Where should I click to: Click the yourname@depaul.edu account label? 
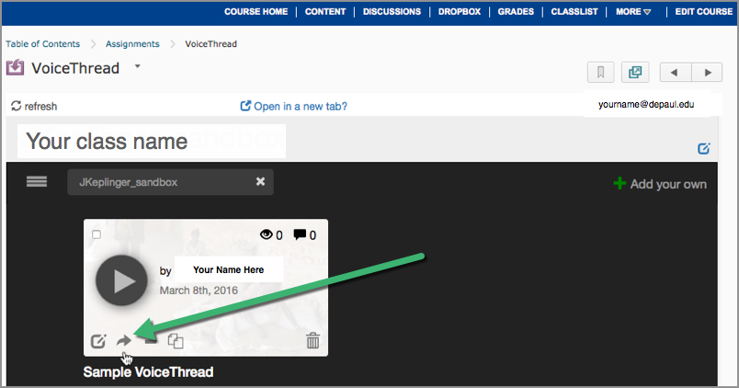point(646,105)
